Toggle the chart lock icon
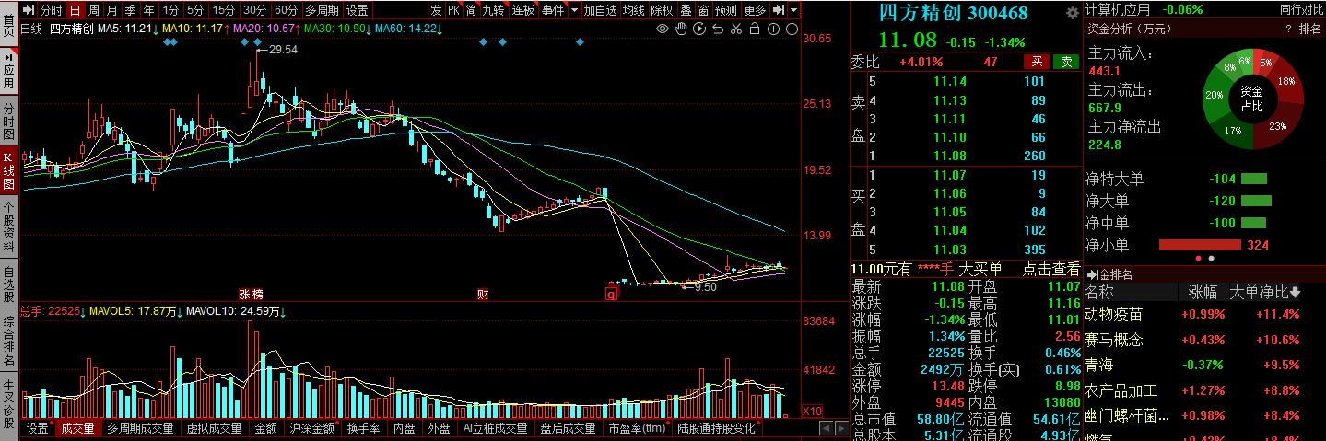The width and height of the screenshot is (1326, 441). click(756, 29)
